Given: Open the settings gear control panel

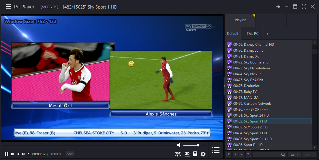Looking at the screenshot, I should [x=203, y=154].
